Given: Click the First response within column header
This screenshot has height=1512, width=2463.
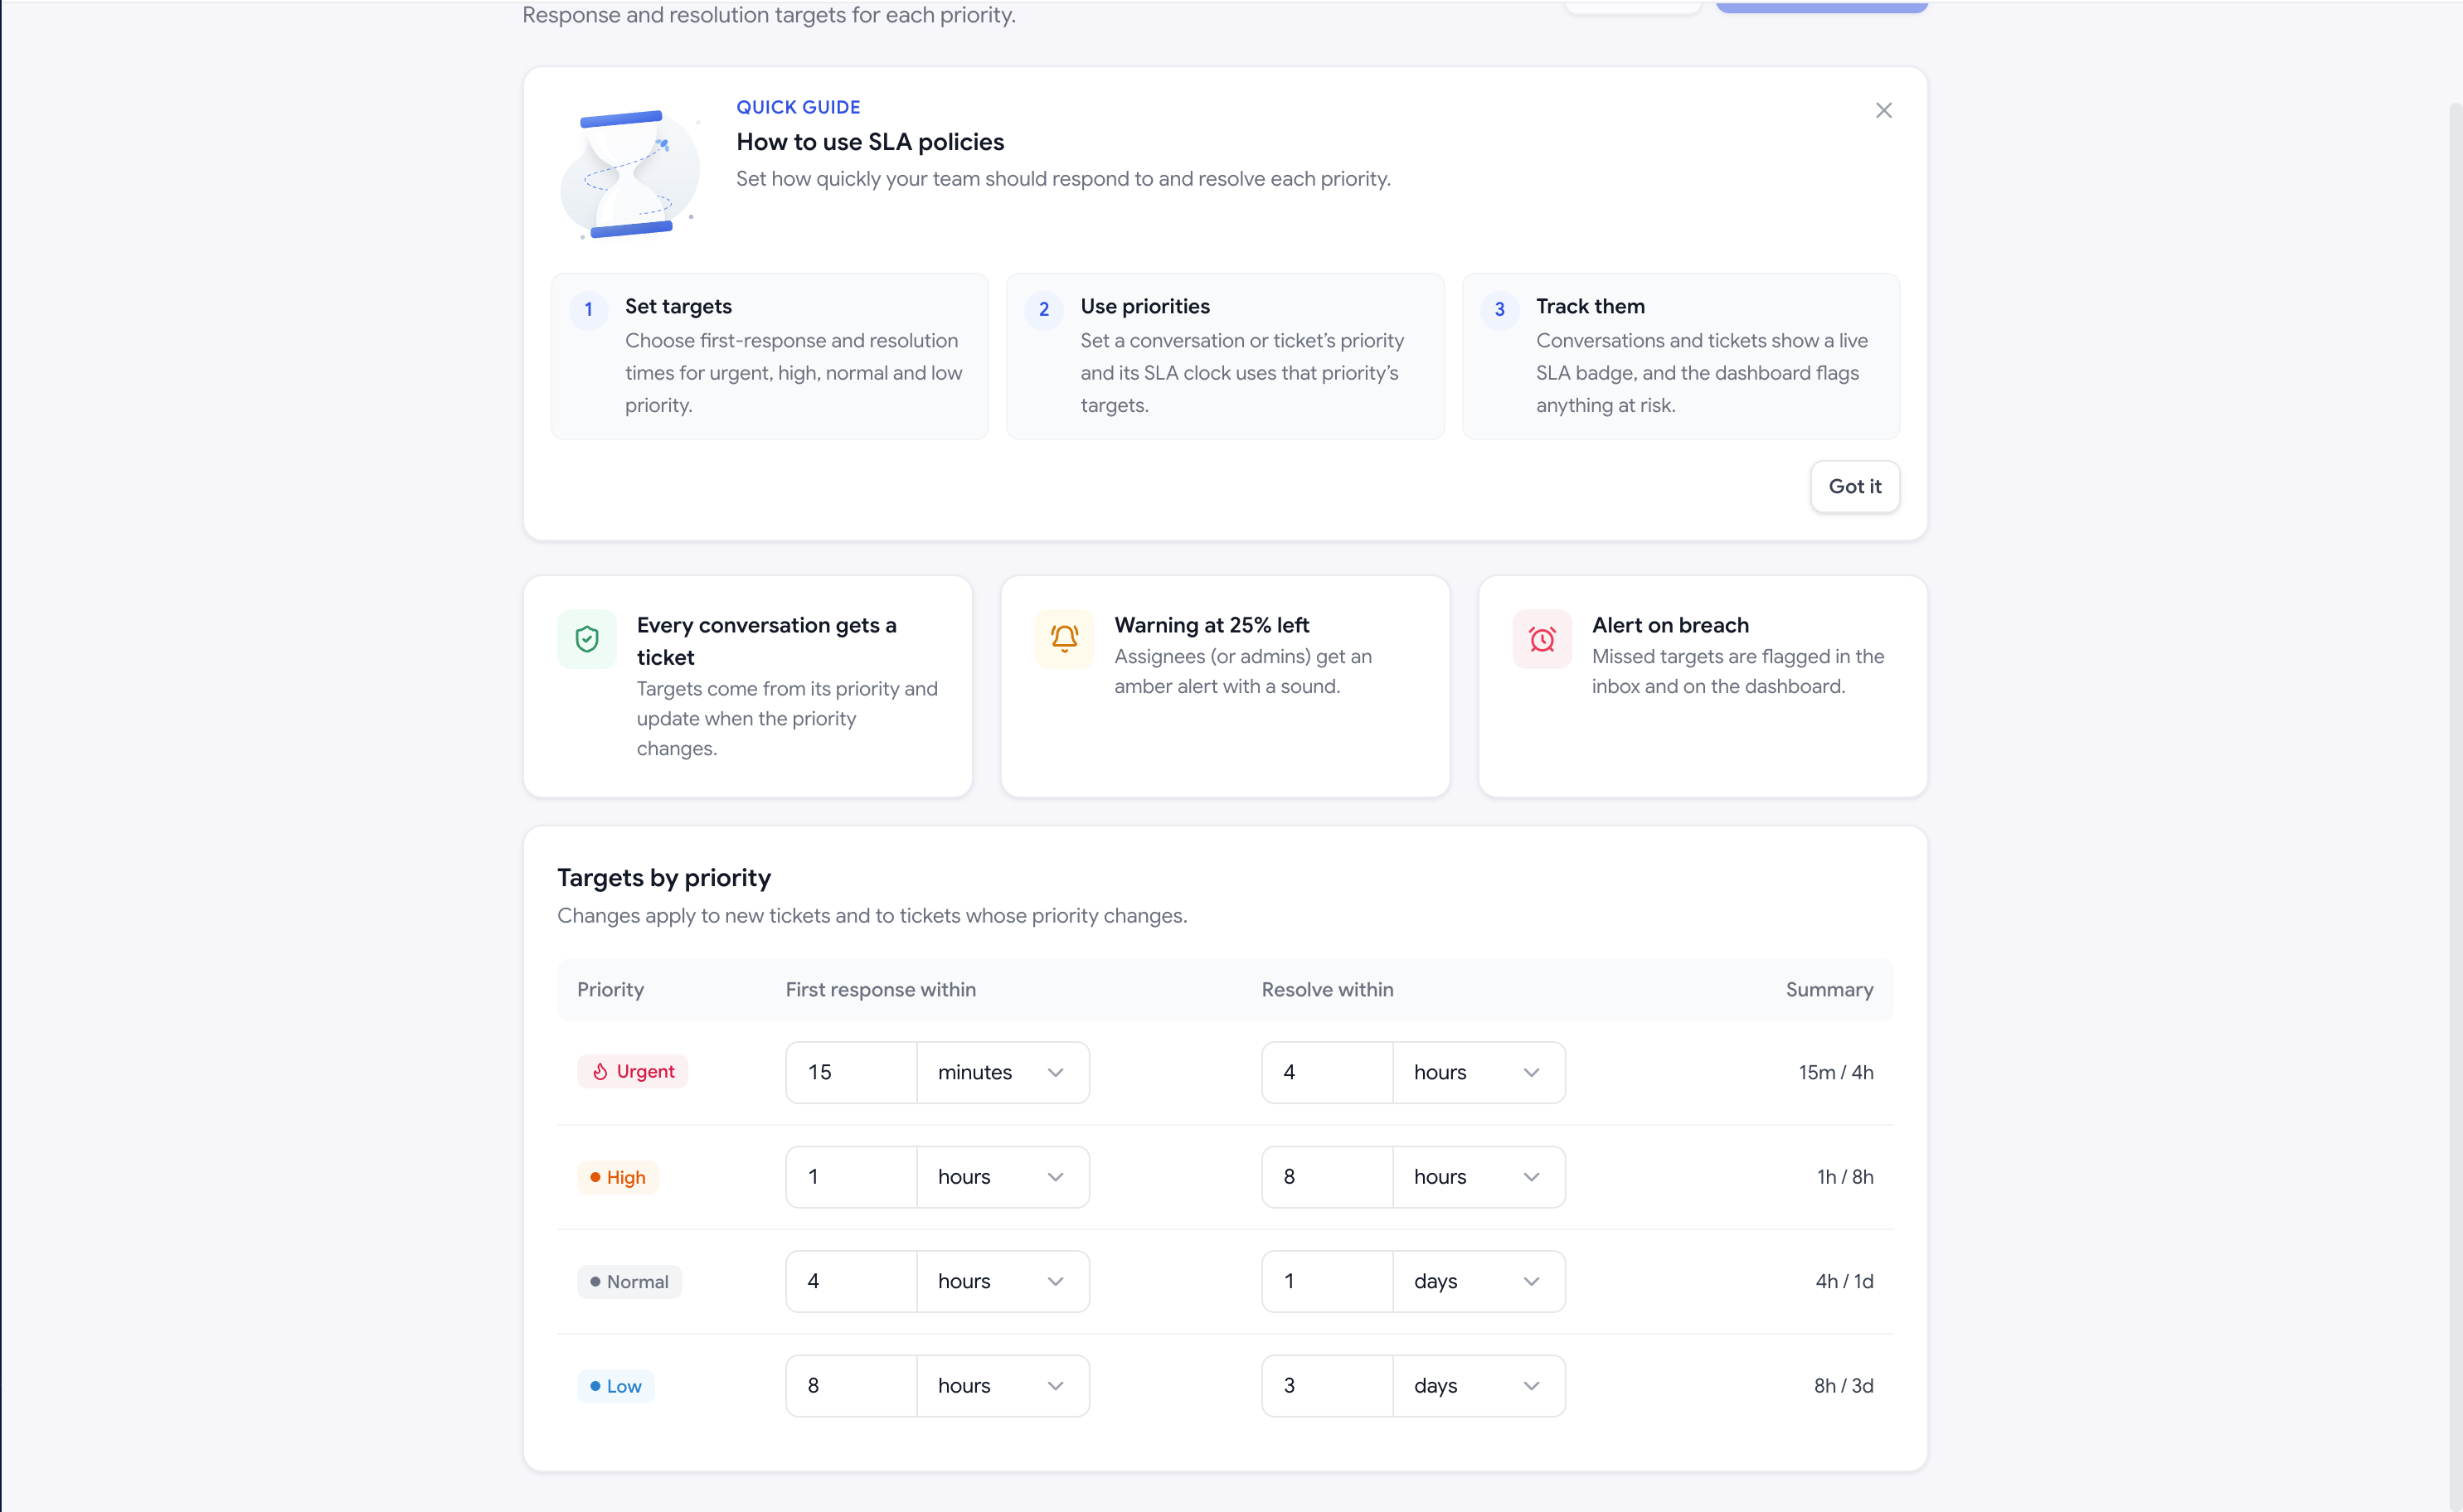Looking at the screenshot, I should coord(881,989).
